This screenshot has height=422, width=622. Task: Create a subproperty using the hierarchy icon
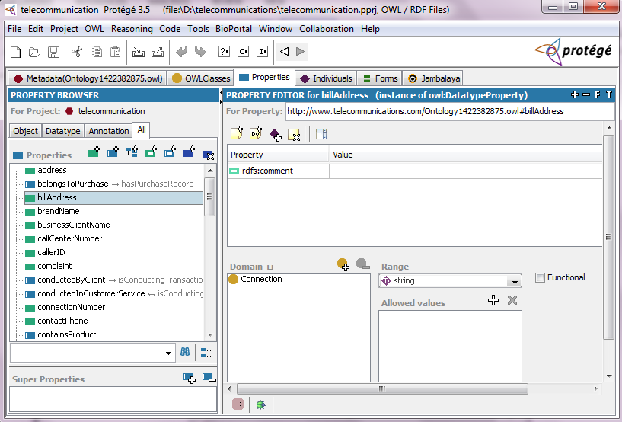pyautogui.click(x=132, y=152)
